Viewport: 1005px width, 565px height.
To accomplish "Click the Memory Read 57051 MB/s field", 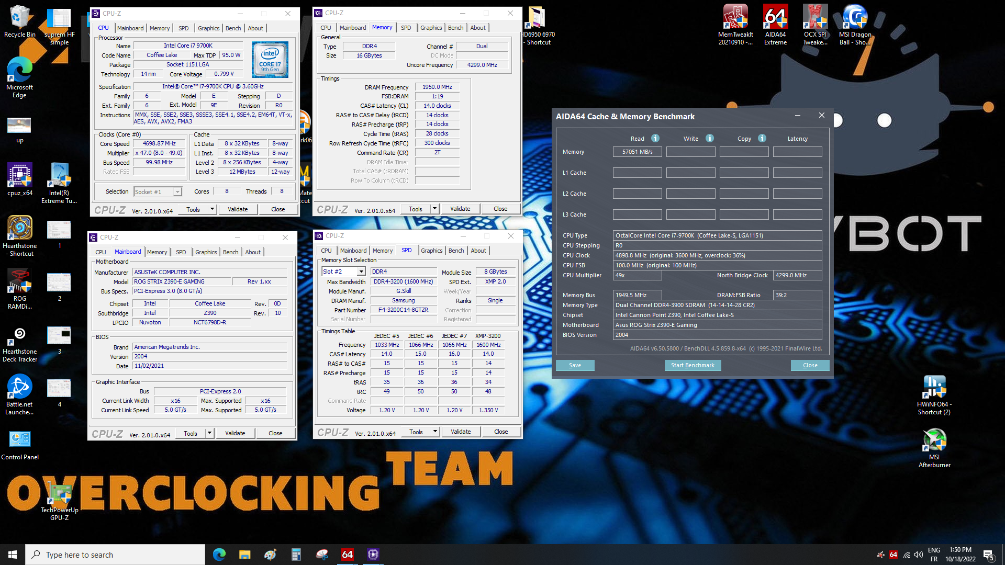I will (637, 152).
